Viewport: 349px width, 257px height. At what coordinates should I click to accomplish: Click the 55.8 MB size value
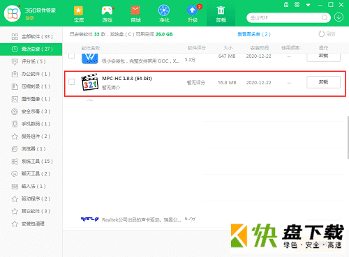point(227,83)
